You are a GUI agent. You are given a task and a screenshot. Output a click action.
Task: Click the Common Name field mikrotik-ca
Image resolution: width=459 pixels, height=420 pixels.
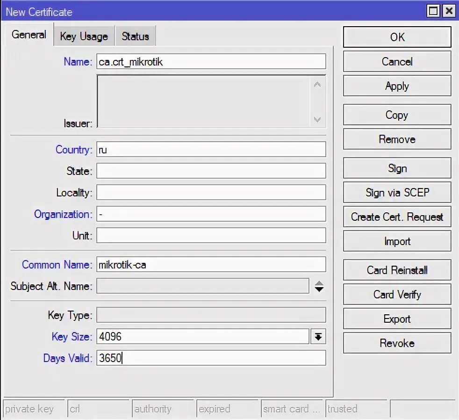[x=211, y=264]
